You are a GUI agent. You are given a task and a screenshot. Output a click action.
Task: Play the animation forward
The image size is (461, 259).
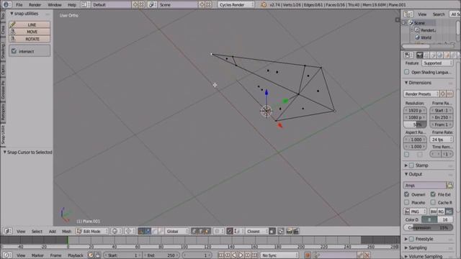tap(241, 255)
